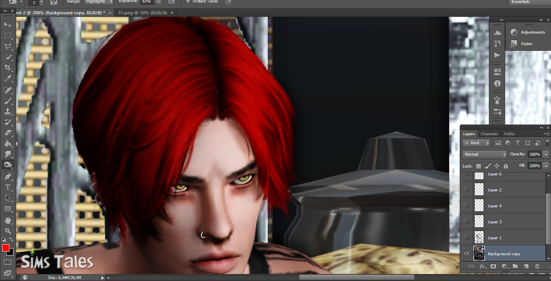
Task: Open the Exposure slider dropdown
Action: point(158,2)
